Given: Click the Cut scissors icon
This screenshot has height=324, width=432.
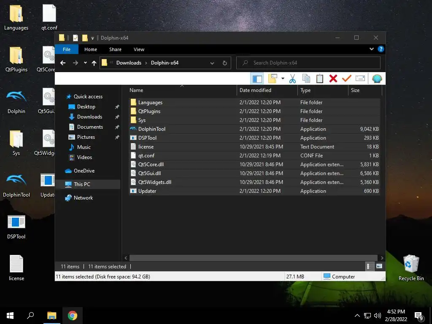Looking at the screenshot, I should pyautogui.click(x=292, y=78).
